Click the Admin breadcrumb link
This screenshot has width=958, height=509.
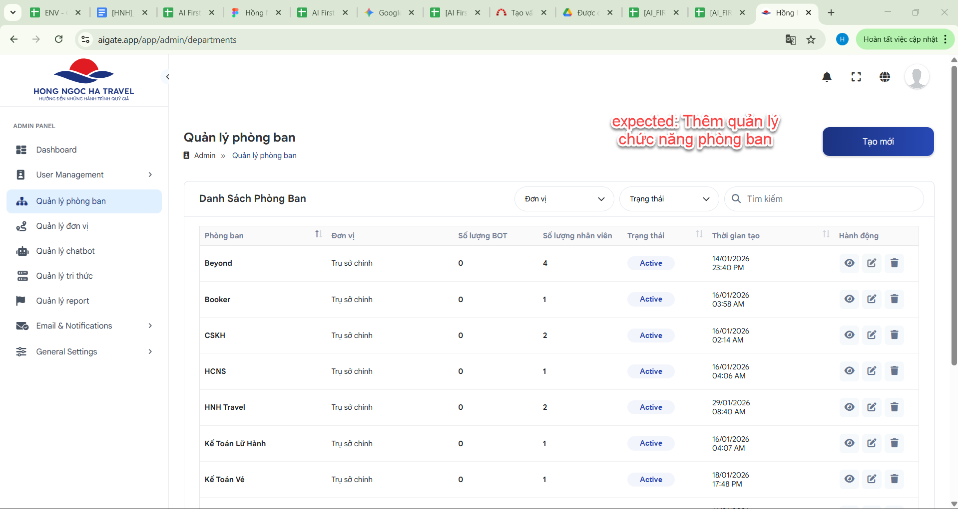tap(205, 156)
